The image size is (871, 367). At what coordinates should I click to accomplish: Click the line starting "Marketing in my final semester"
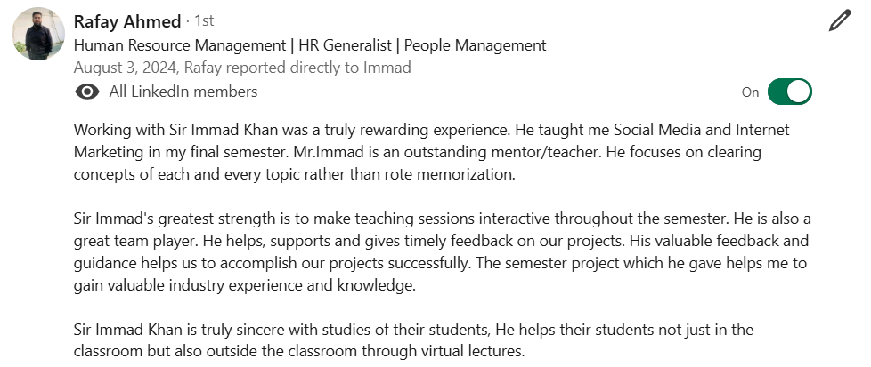417,152
